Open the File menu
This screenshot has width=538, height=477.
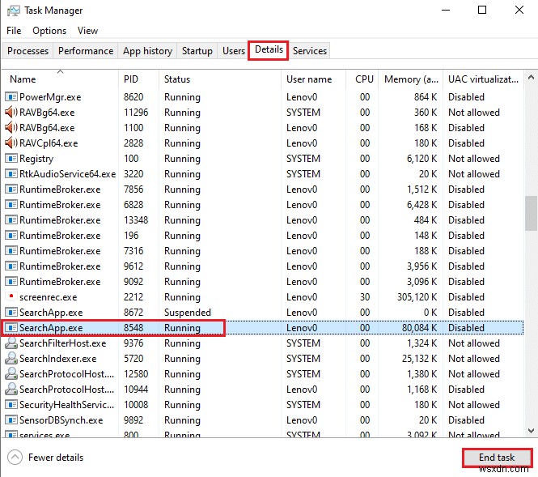click(x=14, y=31)
